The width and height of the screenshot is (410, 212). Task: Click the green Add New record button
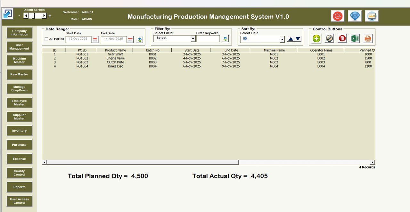pos(316,39)
